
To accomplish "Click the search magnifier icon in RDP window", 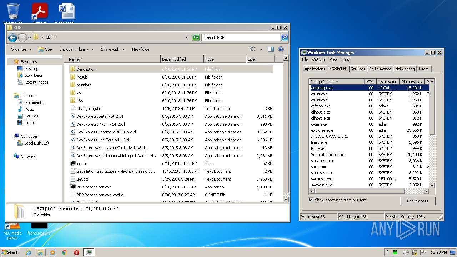I will [284, 37].
